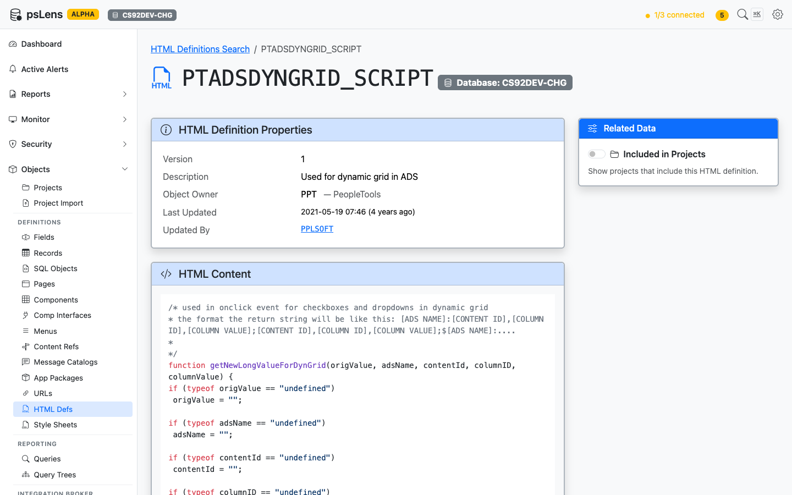Click the Menus list icon
792x495 pixels.
click(x=25, y=331)
